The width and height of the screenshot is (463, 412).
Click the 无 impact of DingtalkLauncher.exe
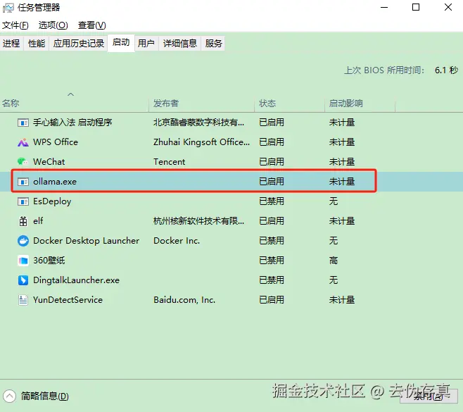(x=334, y=280)
